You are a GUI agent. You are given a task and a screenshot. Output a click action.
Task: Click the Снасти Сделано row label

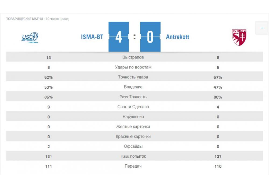(x=133, y=107)
